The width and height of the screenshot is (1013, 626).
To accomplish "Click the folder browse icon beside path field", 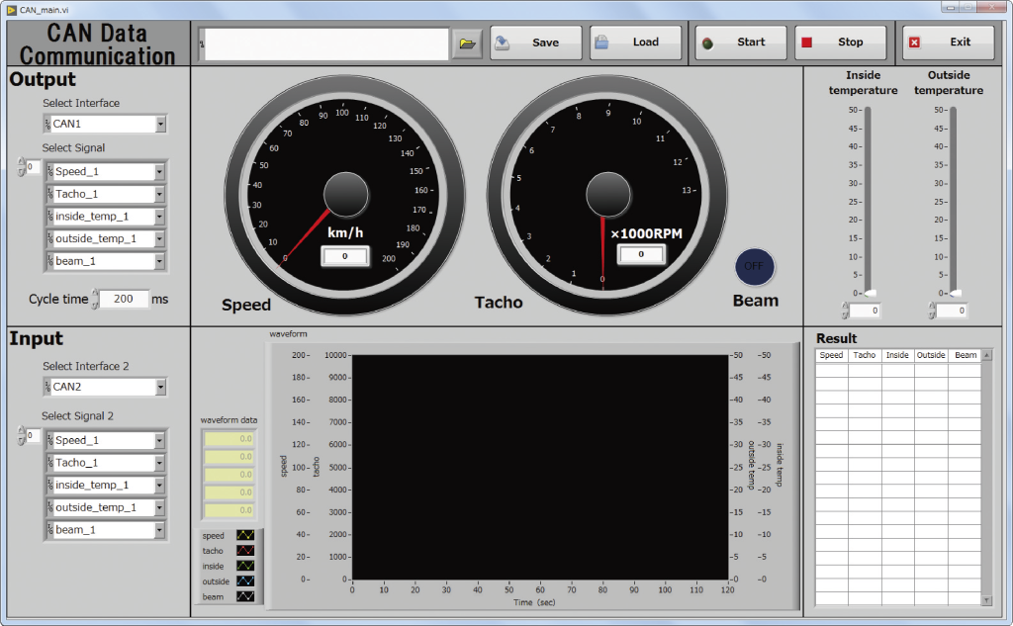I will pos(467,43).
